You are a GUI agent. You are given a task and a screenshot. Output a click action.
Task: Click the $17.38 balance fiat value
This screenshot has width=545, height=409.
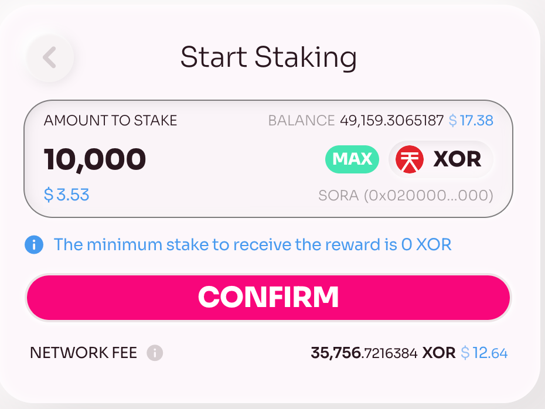pyautogui.click(x=471, y=121)
